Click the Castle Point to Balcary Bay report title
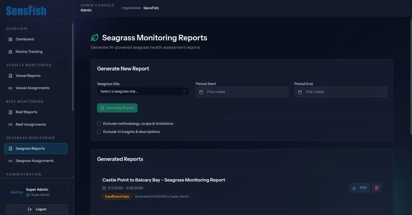The width and height of the screenshot is (412, 215). (164, 180)
